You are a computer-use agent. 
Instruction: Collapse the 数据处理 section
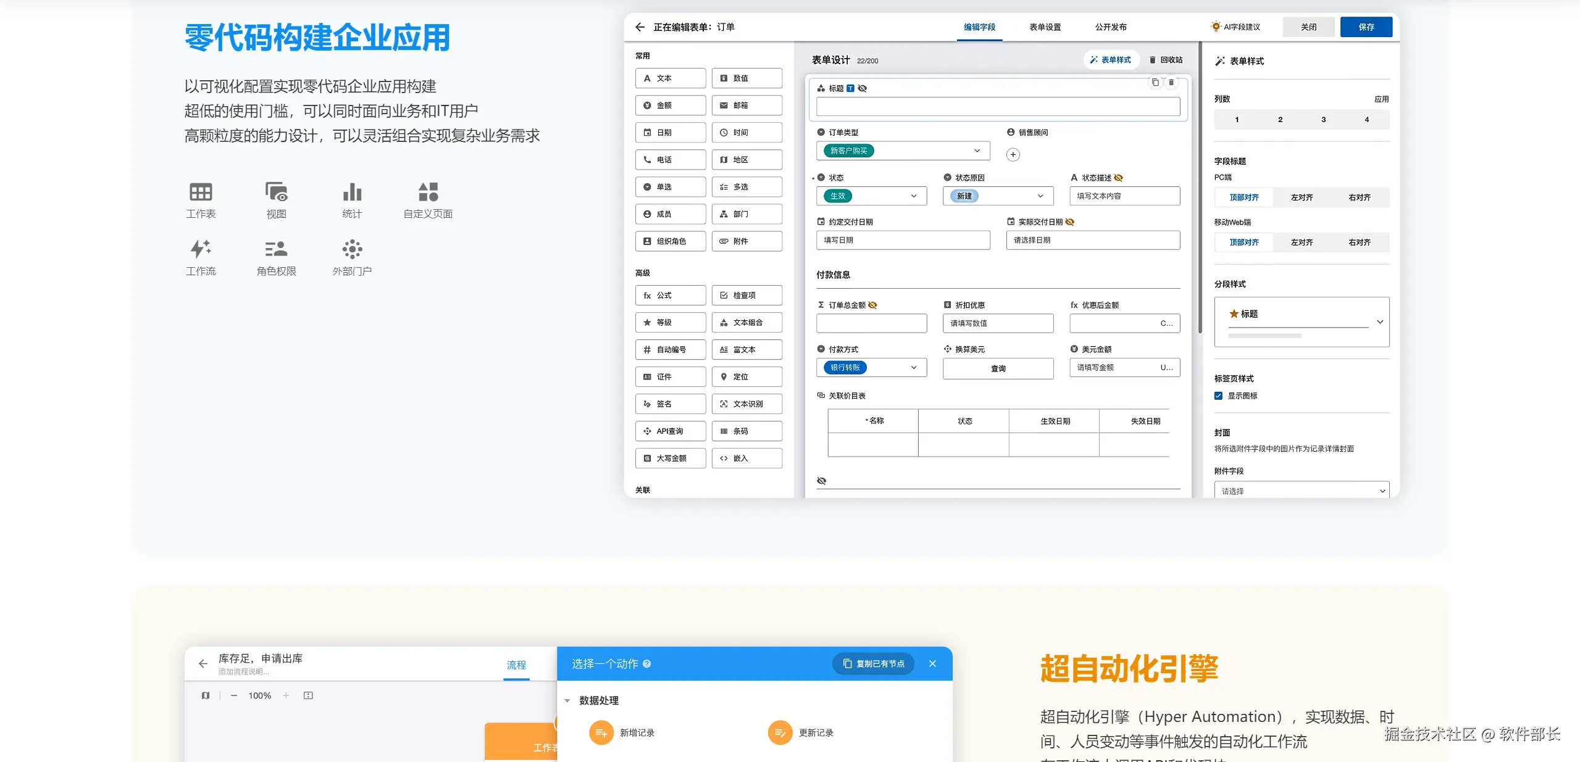click(567, 701)
